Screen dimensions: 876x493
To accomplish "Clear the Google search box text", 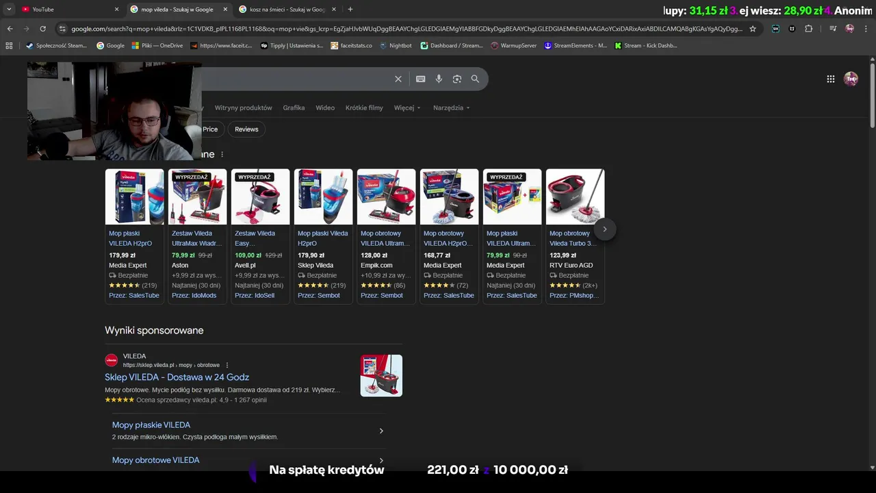I will coord(398,79).
